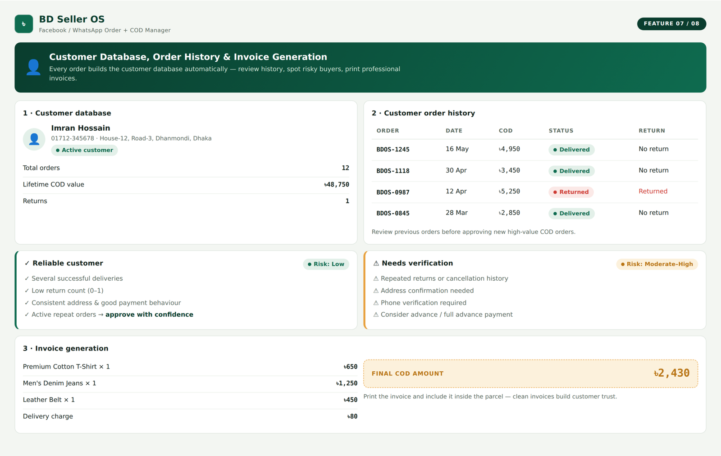
Task: Click the warning icon beside Needs verification
Action: [376, 263]
